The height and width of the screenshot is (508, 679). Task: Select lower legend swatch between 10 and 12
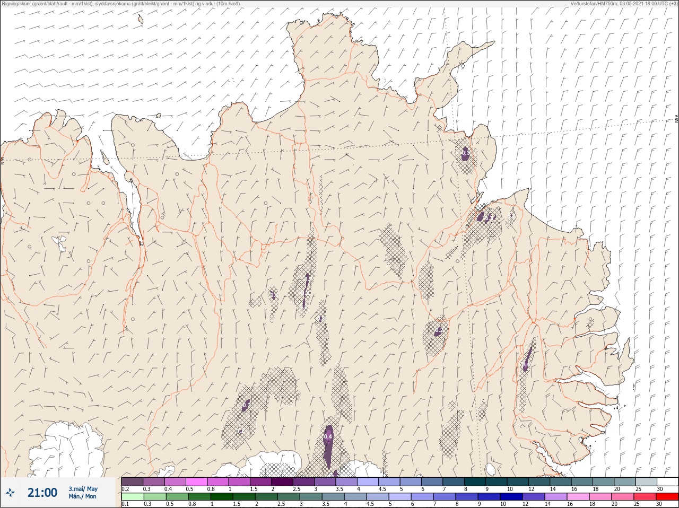(x=512, y=497)
